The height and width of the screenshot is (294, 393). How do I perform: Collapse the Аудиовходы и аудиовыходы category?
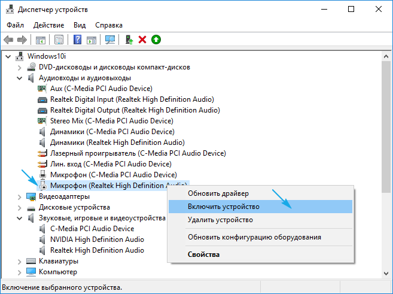(x=20, y=78)
